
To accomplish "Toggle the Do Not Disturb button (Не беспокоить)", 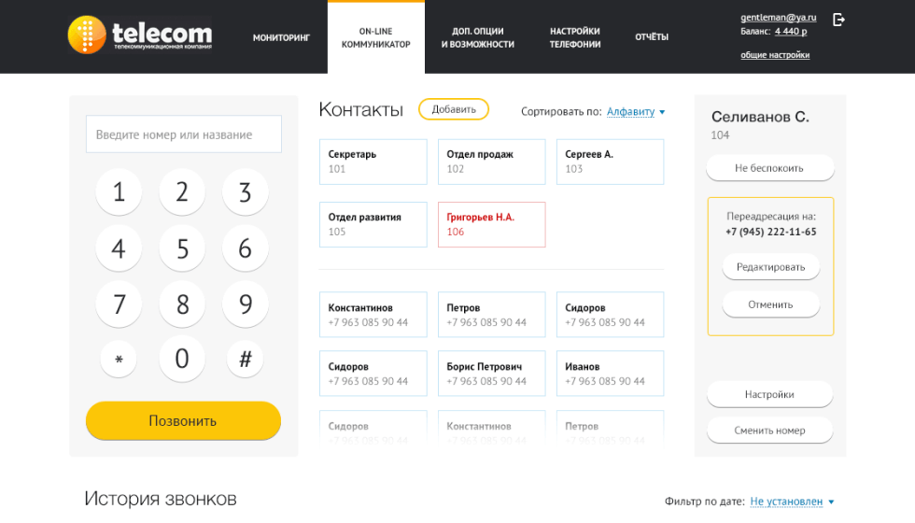I will click(x=769, y=168).
